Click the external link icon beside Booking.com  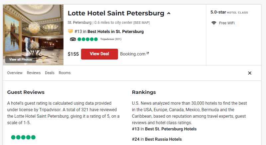(148, 53)
